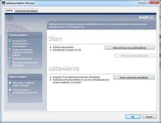Click the 'Stan' section heading
Image resolution: width=161 pixels, height=123 pixels.
(x=55, y=39)
